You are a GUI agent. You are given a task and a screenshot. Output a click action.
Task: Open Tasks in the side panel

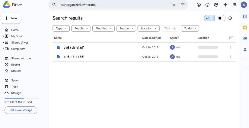(x=245, y=38)
